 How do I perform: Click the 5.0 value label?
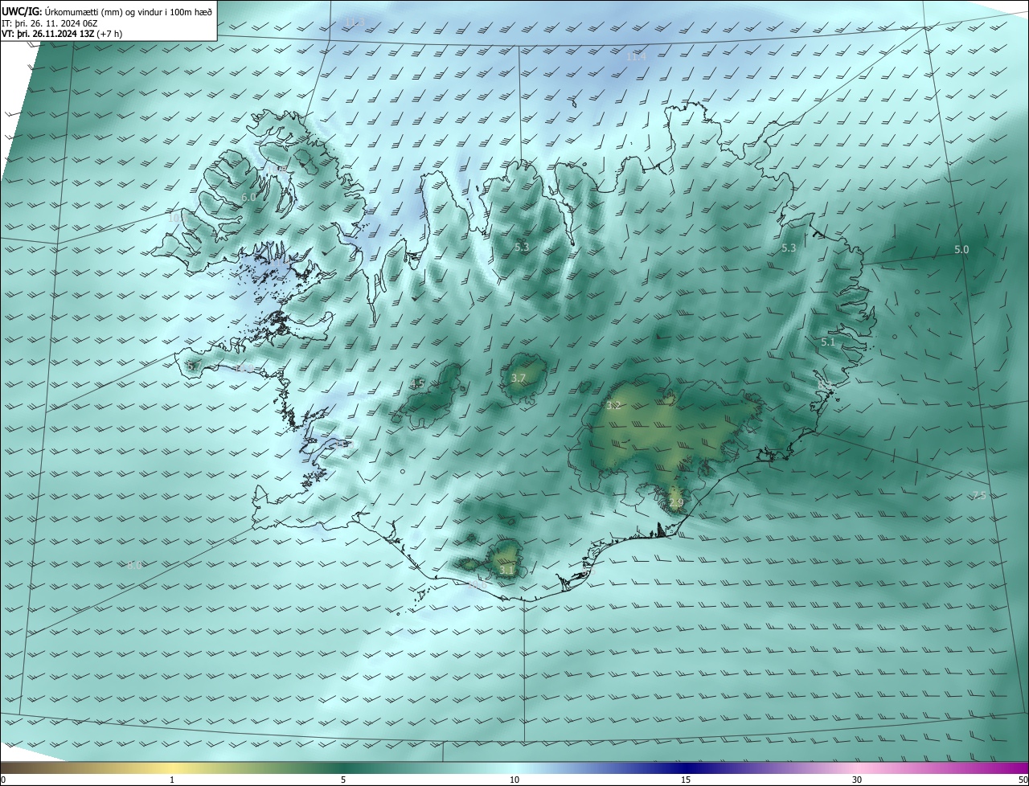point(961,250)
